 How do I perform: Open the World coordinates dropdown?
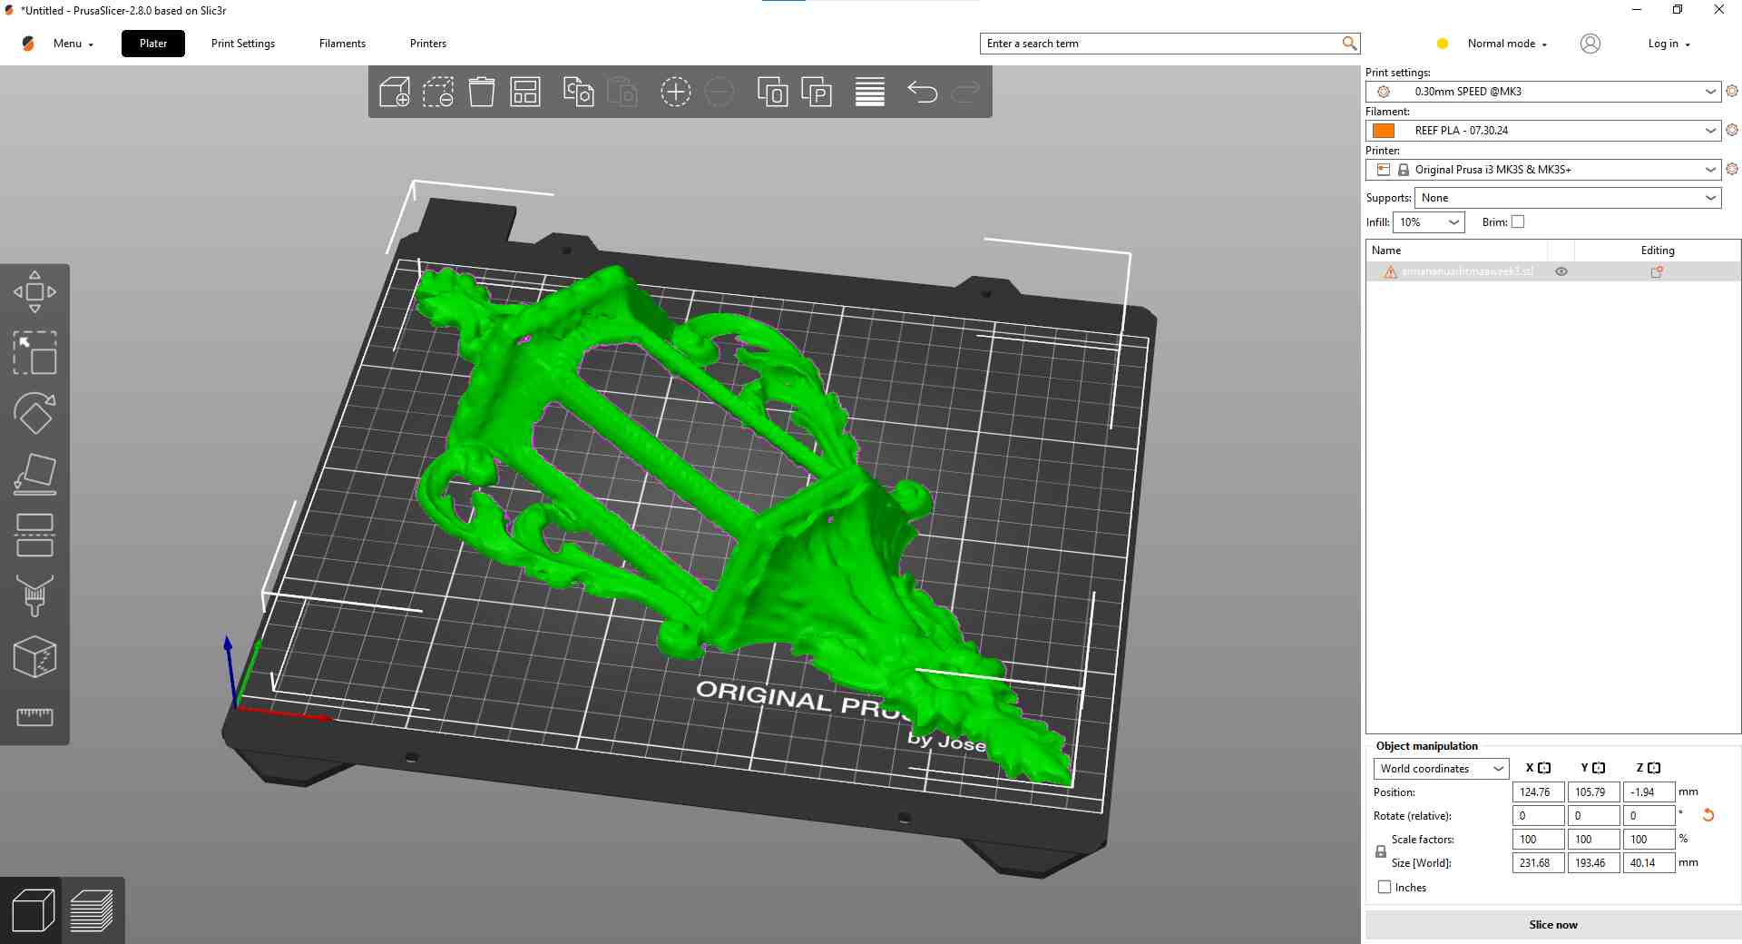tap(1441, 768)
